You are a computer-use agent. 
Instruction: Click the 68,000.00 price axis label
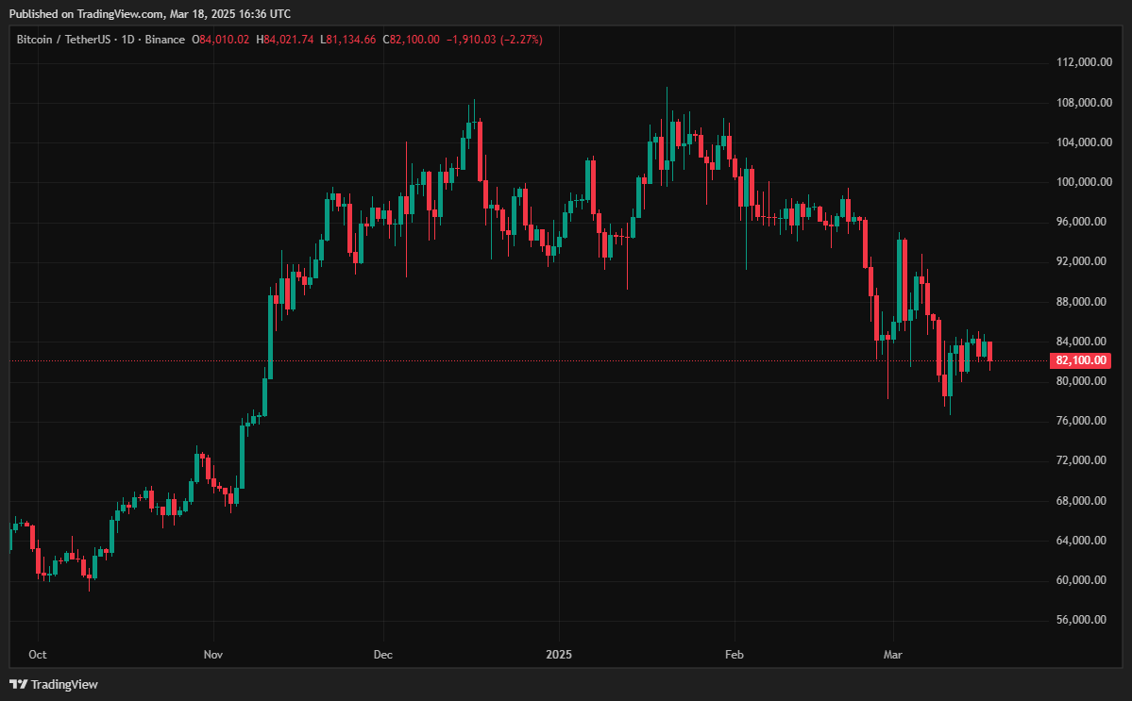1081,500
